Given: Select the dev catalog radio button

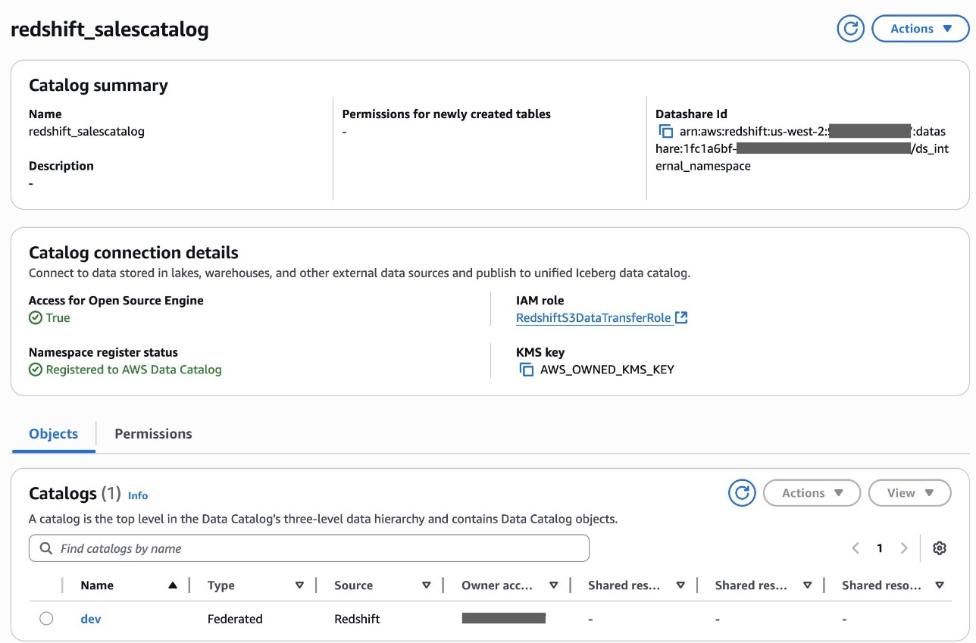Looking at the screenshot, I should 46,619.
